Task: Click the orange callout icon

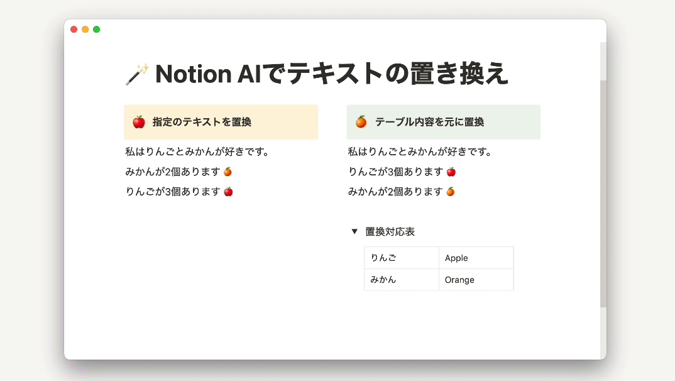Action: (x=361, y=122)
